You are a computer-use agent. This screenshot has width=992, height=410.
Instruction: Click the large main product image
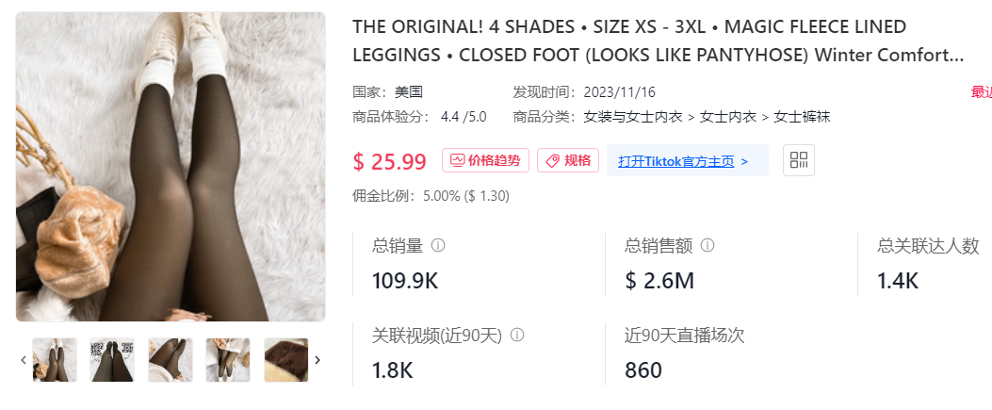coord(171,167)
